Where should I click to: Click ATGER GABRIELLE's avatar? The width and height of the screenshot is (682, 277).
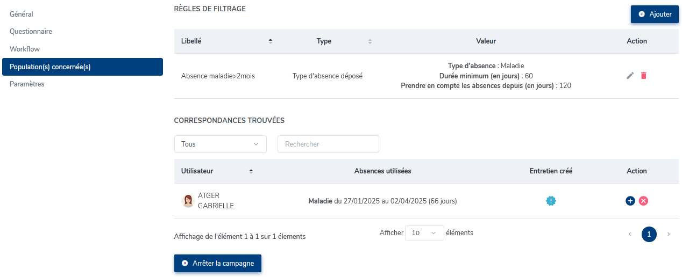(188, 201)
